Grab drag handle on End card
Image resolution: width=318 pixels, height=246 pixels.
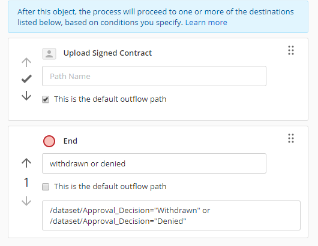pyautogui.click(x=291, y=138)
